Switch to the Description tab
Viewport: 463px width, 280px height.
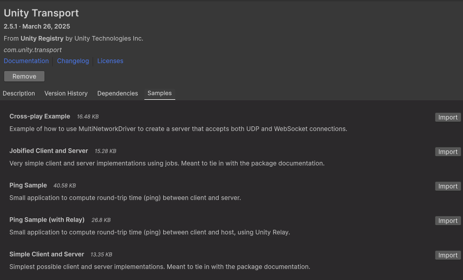pos(19,94)
